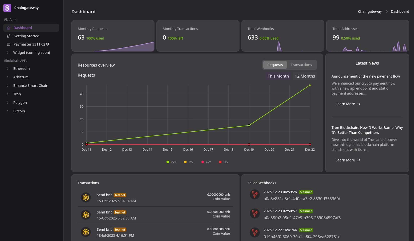Click the Dec 22 2xx data point
Viewport: 414px width, 241px height.
pyautogui.click(x=310, y=85)
